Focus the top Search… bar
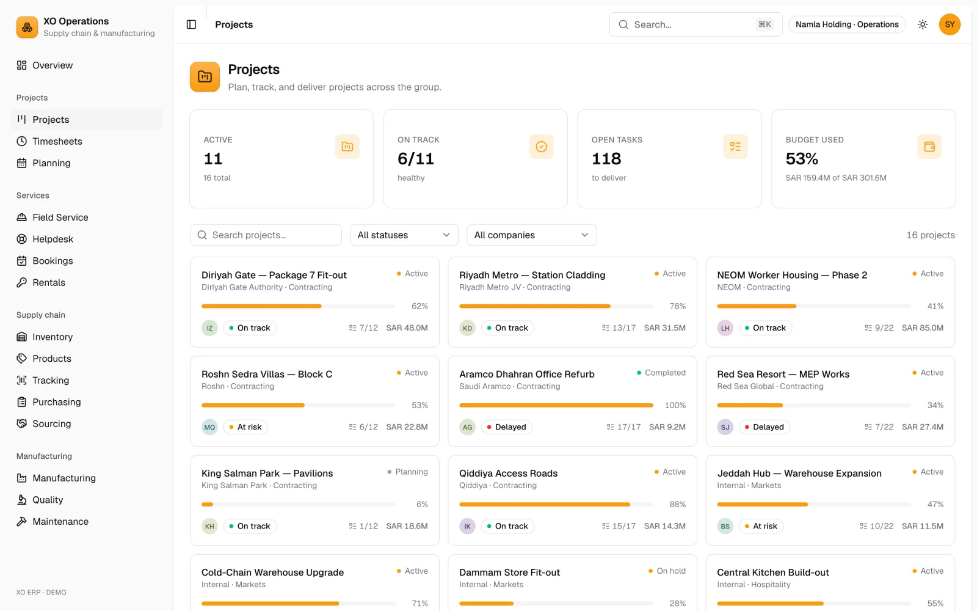 pyautogui.click(x=696, y=24)
